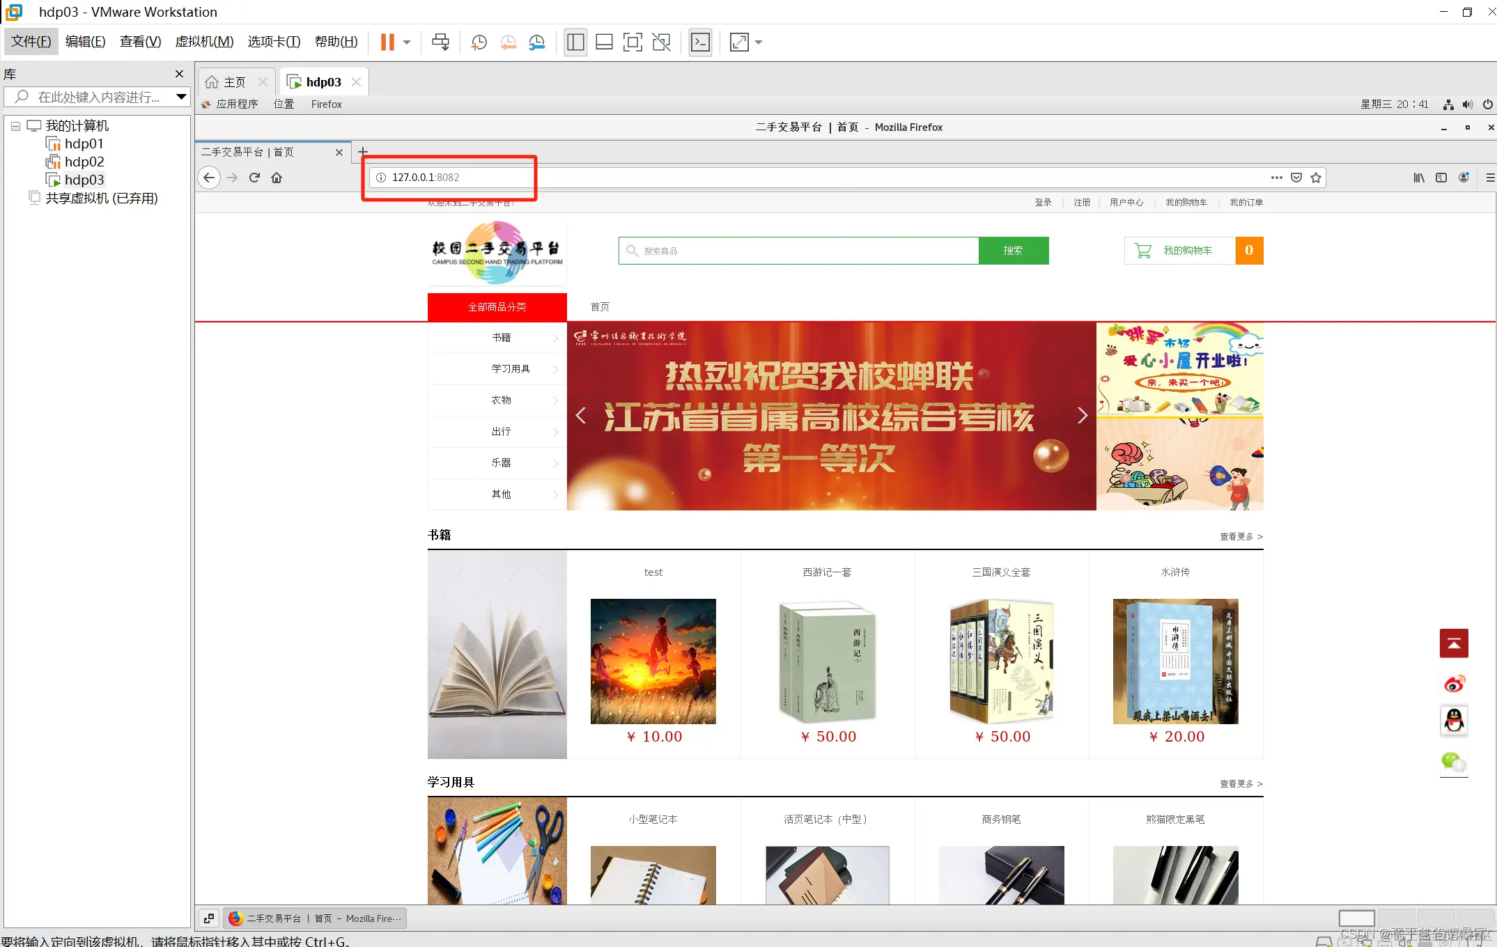1497x947 pixels.
Task: Collapse the 我的计算机 tree node
Action: coord(15,127)
